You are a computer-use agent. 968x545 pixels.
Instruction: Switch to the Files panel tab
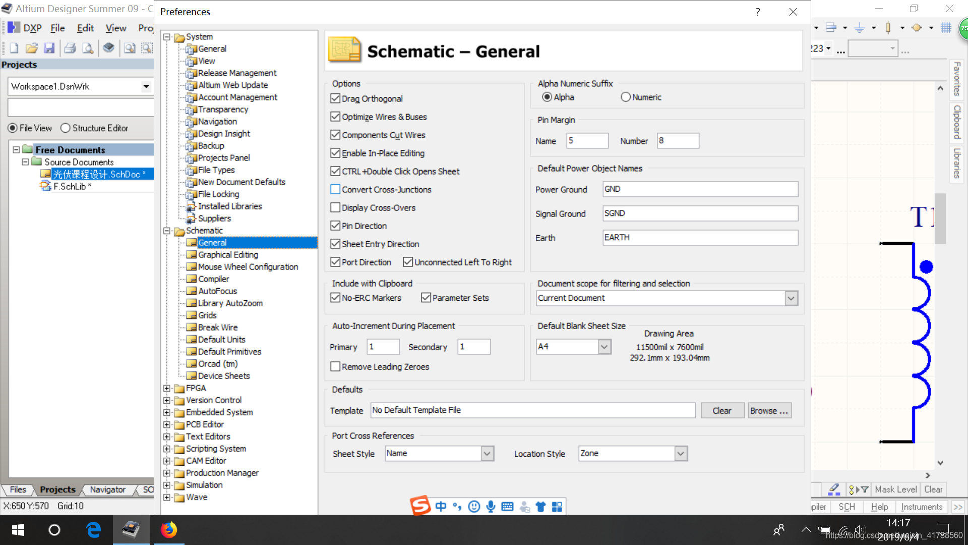pyautogui.click(x=18, y=489)
